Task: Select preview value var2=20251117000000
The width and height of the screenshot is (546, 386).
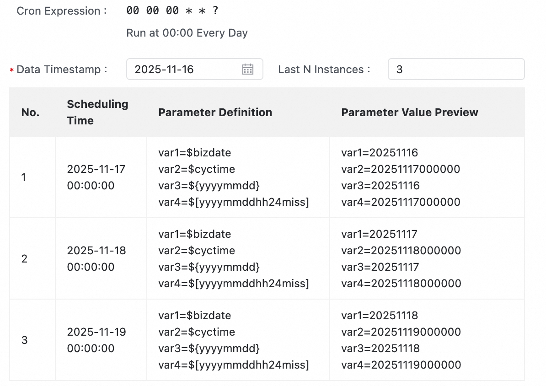Action: point(401,169)
